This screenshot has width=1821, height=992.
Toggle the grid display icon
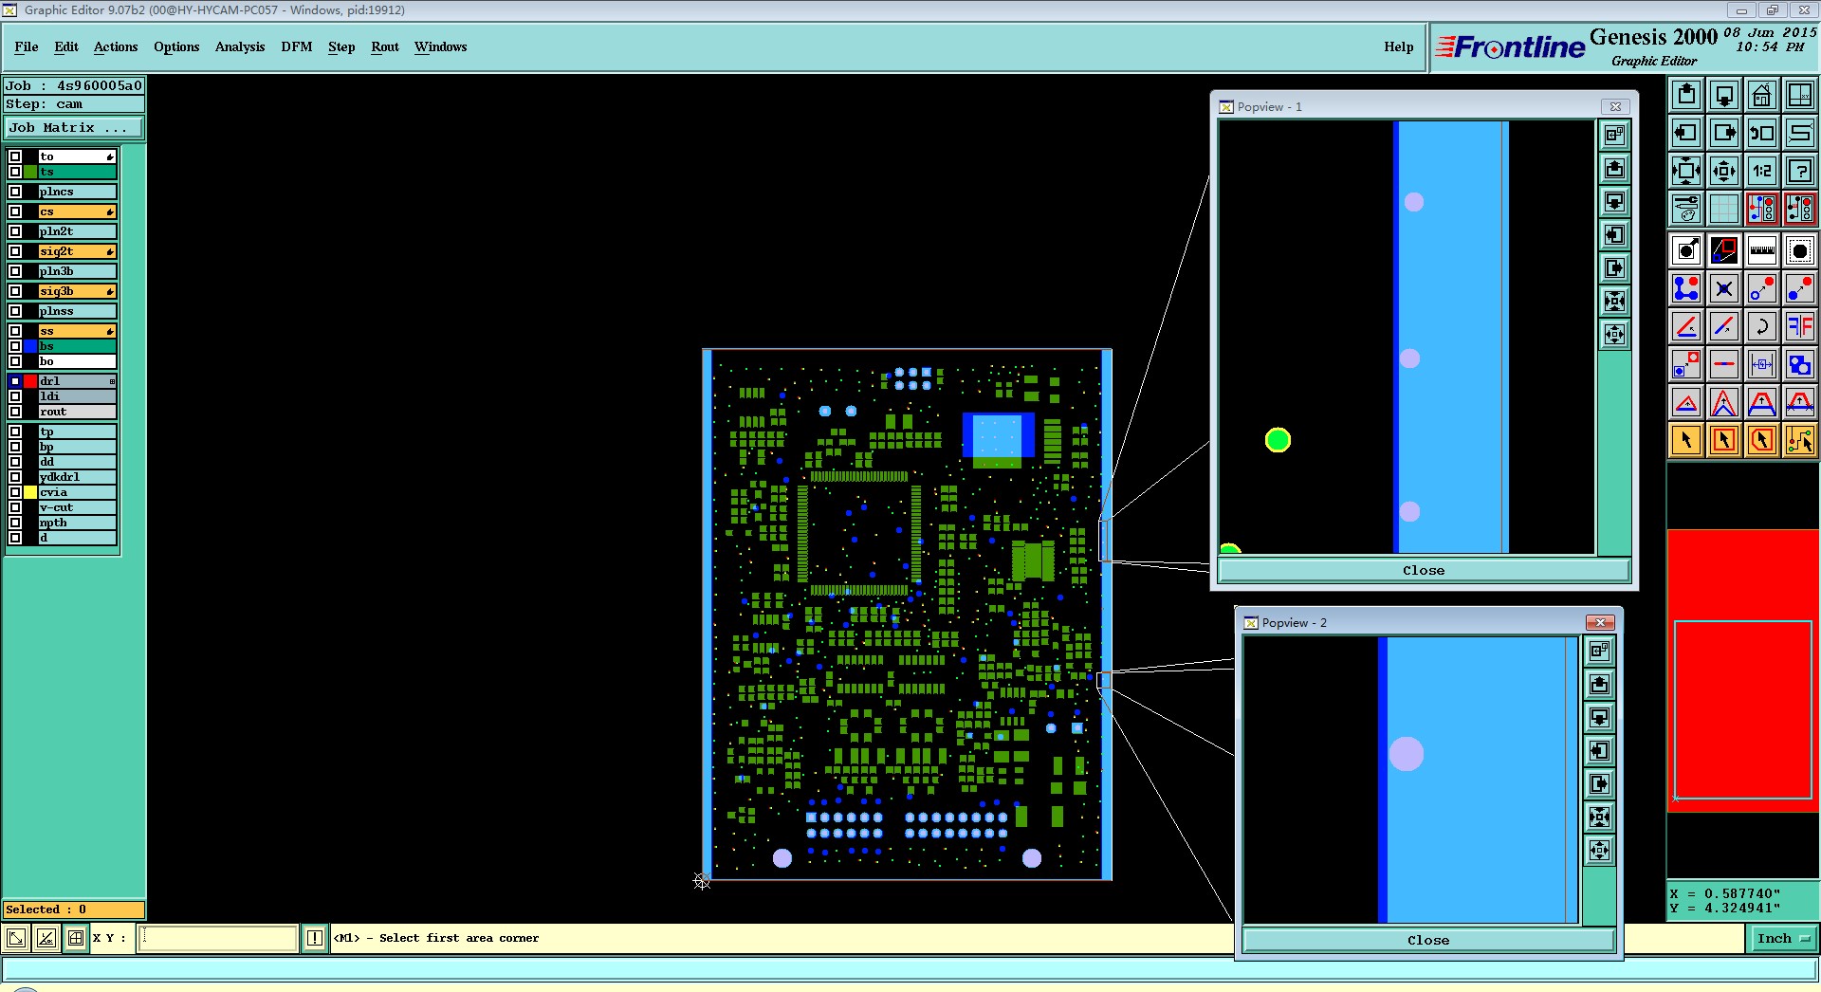[1724, 208]
